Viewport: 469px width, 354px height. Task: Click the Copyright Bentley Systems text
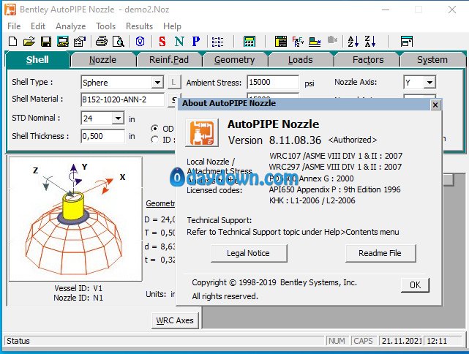[274, 282]
